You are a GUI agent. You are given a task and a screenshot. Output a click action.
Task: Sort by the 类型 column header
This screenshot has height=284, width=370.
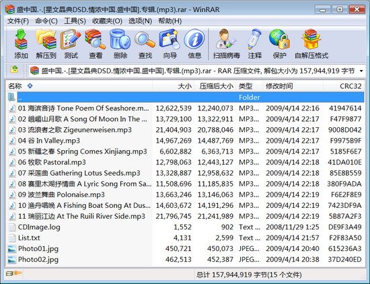point(250,86)
